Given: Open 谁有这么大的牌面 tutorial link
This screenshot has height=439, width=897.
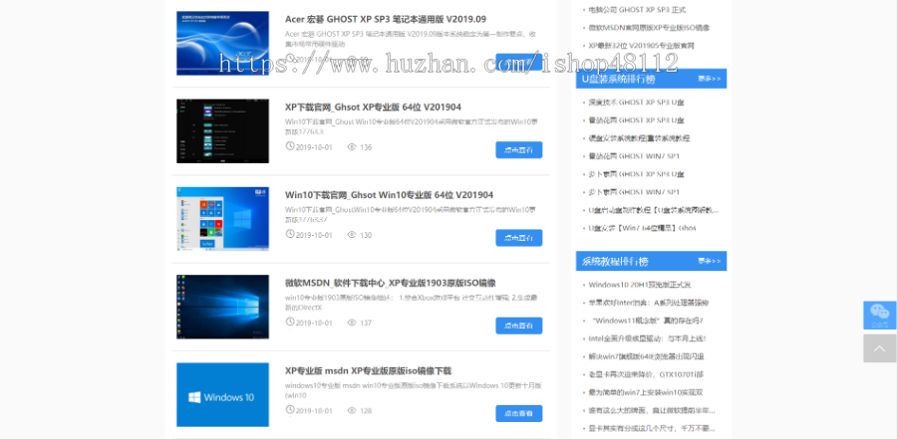Looking at the screenshot, I should point(652,410).
